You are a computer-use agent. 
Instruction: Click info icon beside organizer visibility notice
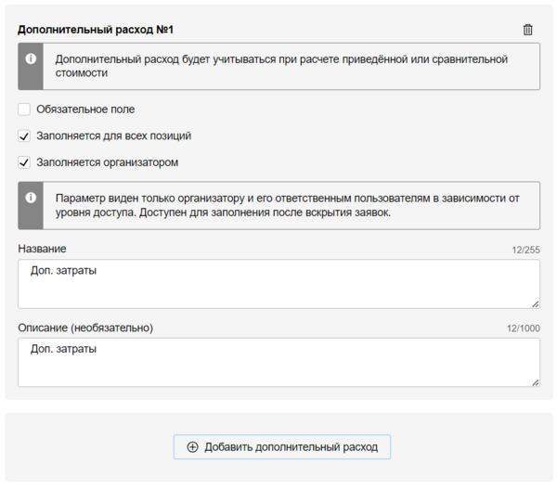click(x=31, y=198)
